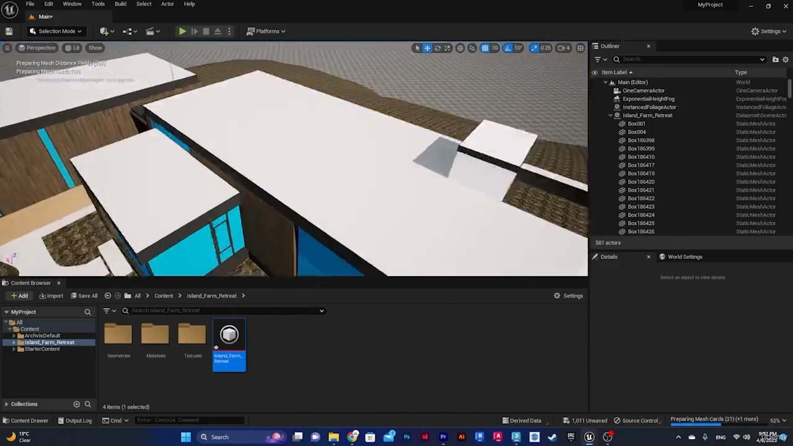Open the cinematics clapperboard menu

point(150,31)
